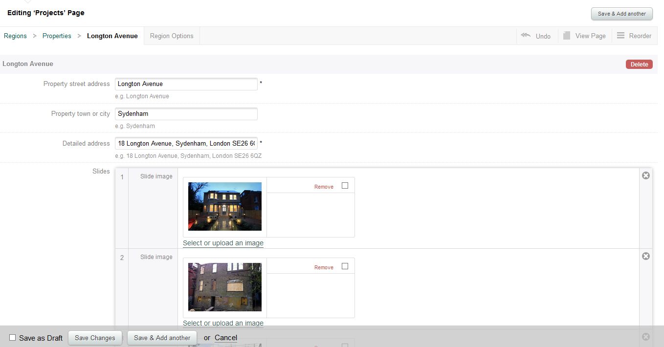
Task: Enable the Save as Draft checkbox
Action: click(x=13, y=338)
